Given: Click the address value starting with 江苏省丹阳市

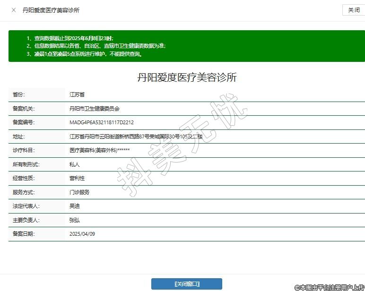Looking at the screenshot, I should pyautogui.click(x=136, y=137).
